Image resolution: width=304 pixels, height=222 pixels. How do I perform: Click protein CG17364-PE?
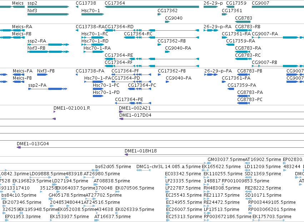coord(129,100)
